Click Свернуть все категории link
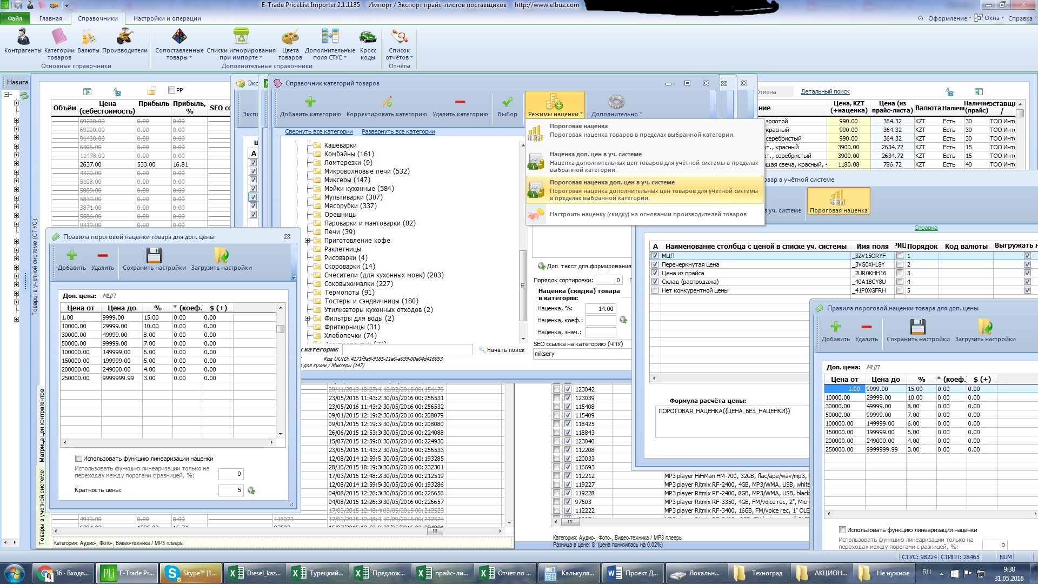Viewport: 1038px width, 584px height. click(x=319, y=131)
